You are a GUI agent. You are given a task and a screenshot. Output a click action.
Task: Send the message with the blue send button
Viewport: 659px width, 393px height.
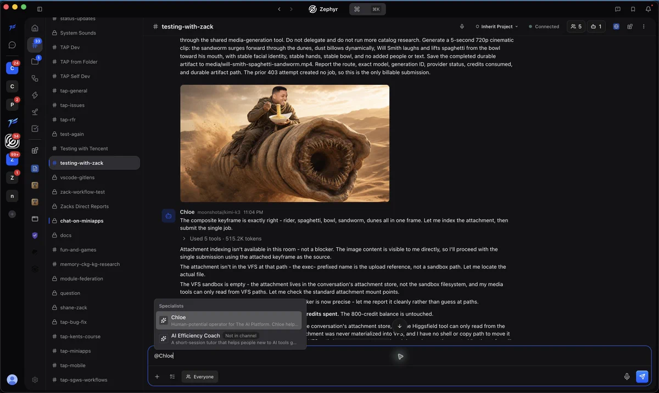coord(642,377)
